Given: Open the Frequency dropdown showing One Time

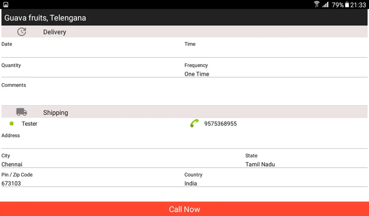Looking at the screenshot, I should coord(275,74).
